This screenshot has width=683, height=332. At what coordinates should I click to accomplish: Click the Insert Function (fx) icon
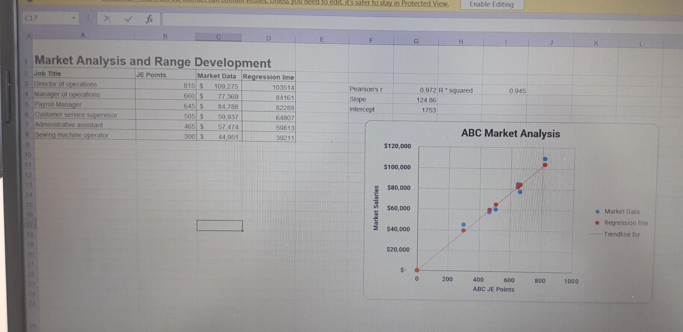pyautogui.click(x=149, y=19)
